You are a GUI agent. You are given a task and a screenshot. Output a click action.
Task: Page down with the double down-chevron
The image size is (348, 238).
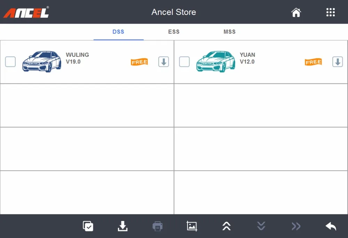click(x=261, y=226)
